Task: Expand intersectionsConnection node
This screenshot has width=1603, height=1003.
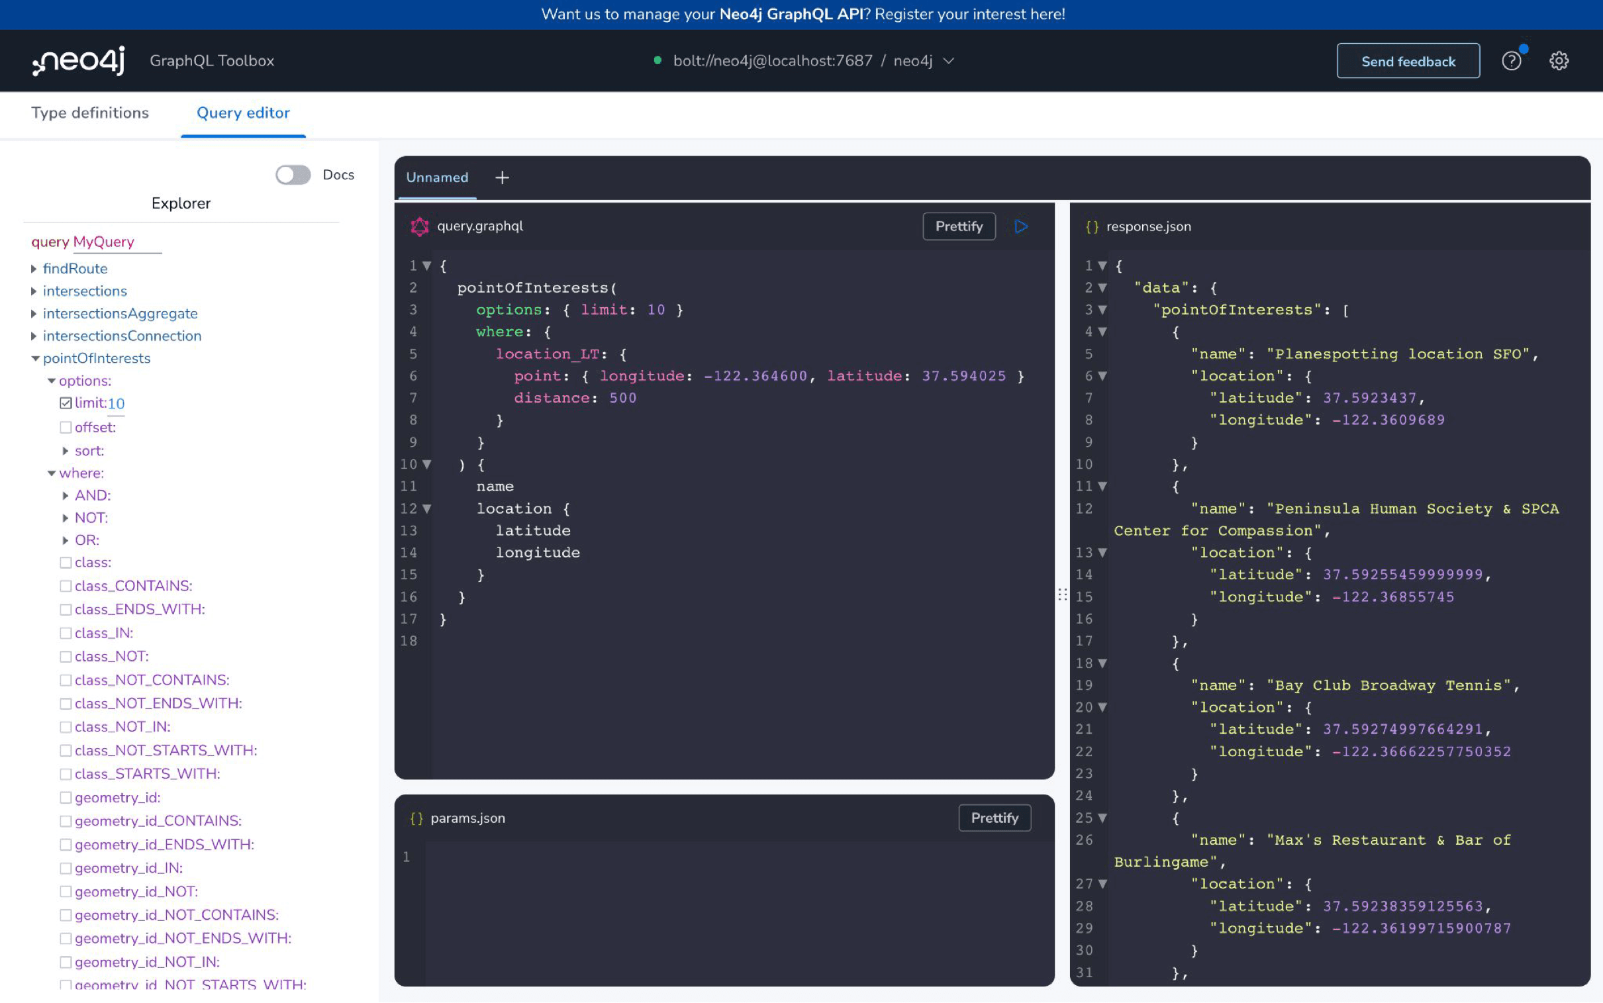Action: [x=34, y=336]
